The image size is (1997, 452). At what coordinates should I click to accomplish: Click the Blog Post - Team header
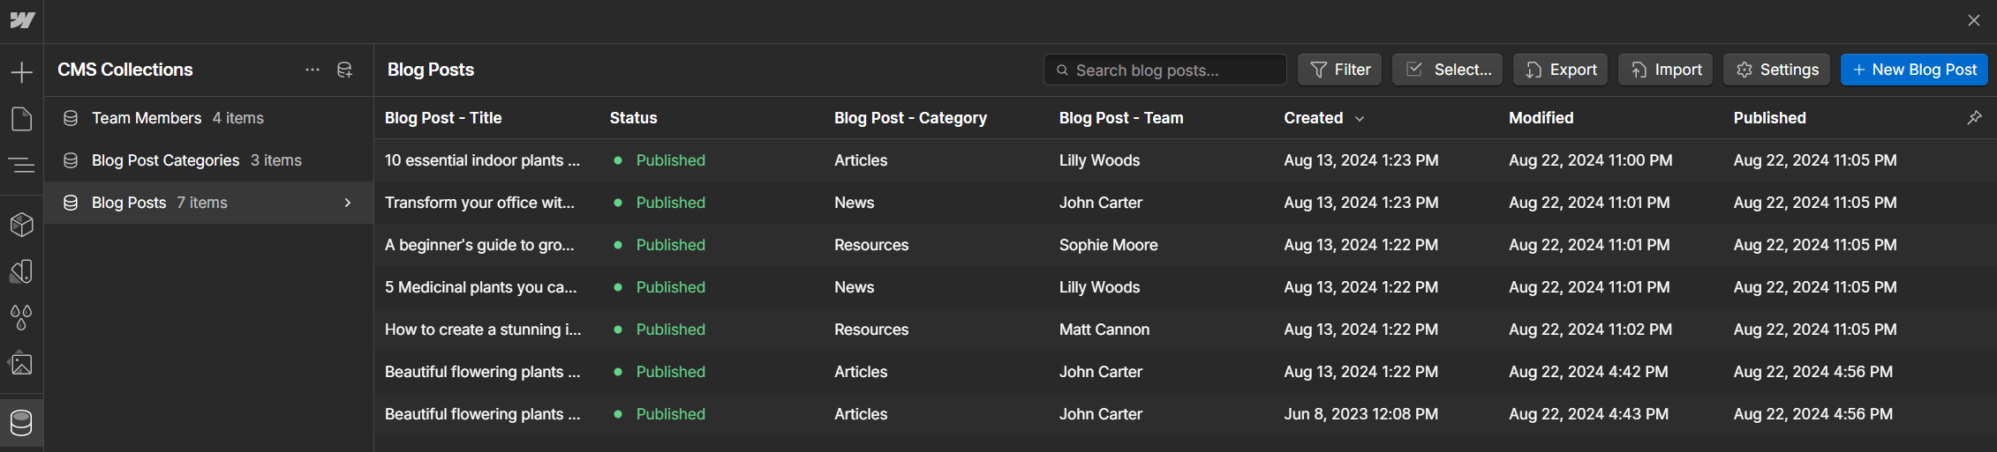point(1121,118)
